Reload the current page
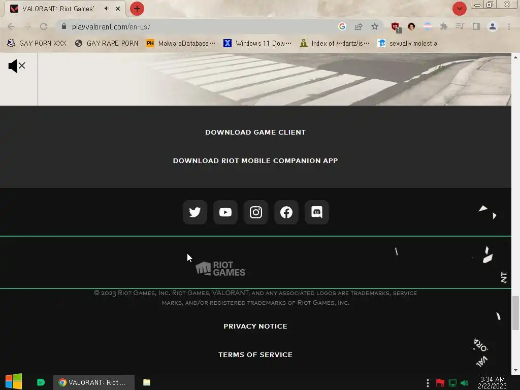 click(x=44, y=26)
